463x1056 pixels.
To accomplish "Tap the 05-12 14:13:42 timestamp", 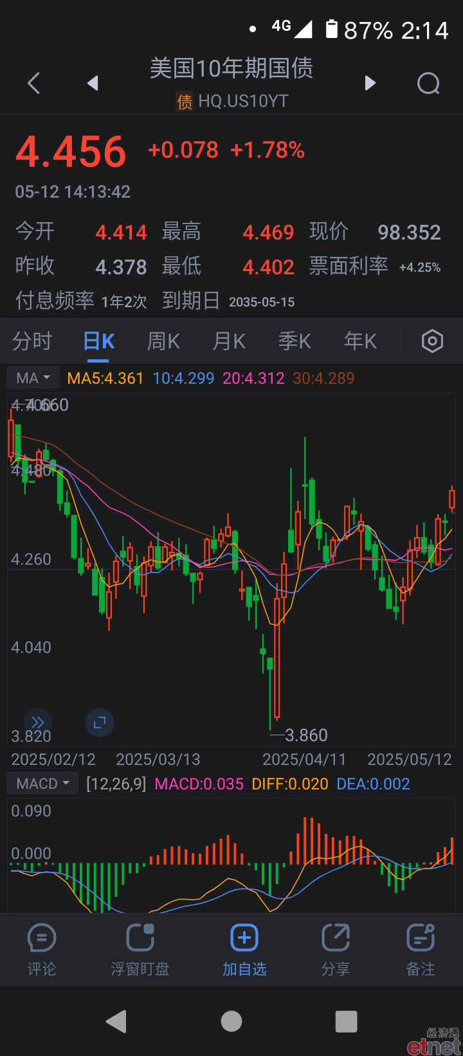I will click(x=73, y=192).
